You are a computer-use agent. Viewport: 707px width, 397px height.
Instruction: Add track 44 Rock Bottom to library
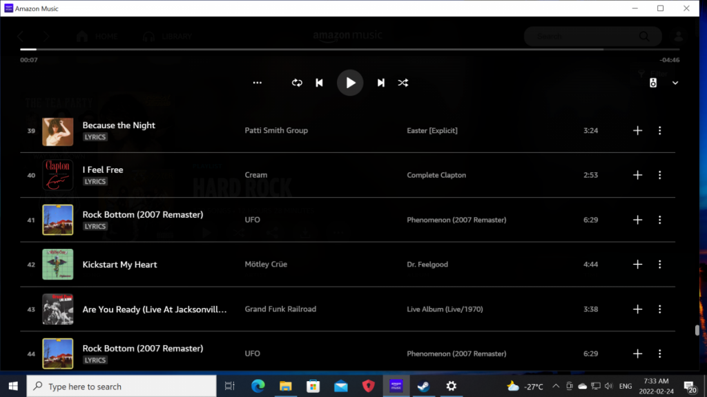pyautogui.click(x=637, y=354)
